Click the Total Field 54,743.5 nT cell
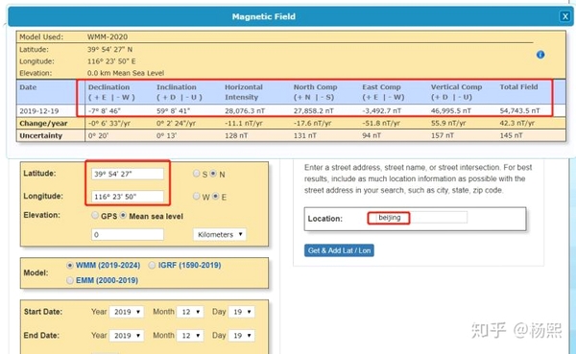 519,111
